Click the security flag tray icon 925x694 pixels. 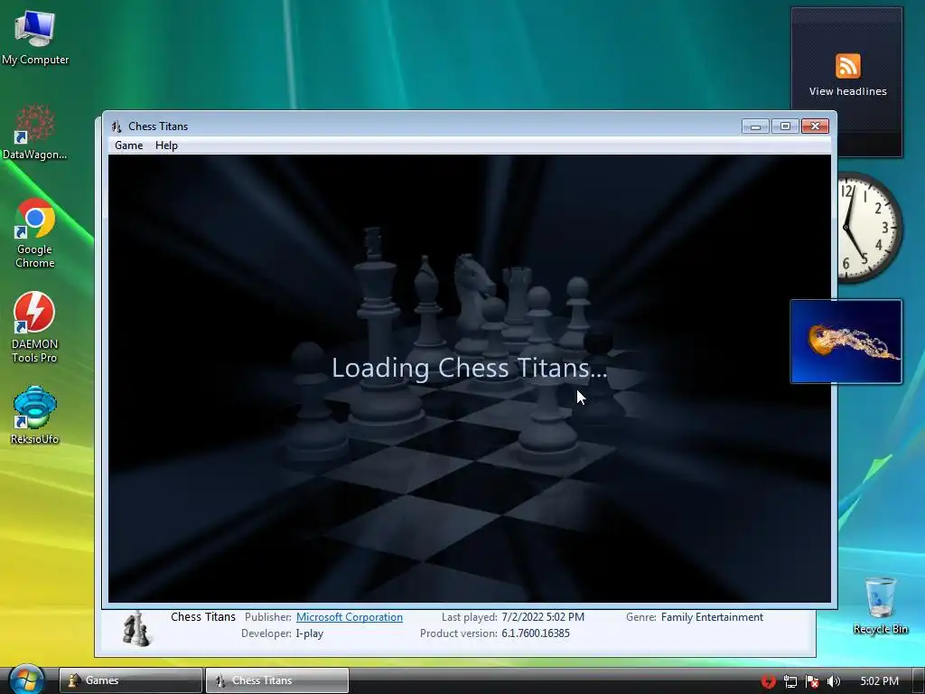(x=812, y=681)
